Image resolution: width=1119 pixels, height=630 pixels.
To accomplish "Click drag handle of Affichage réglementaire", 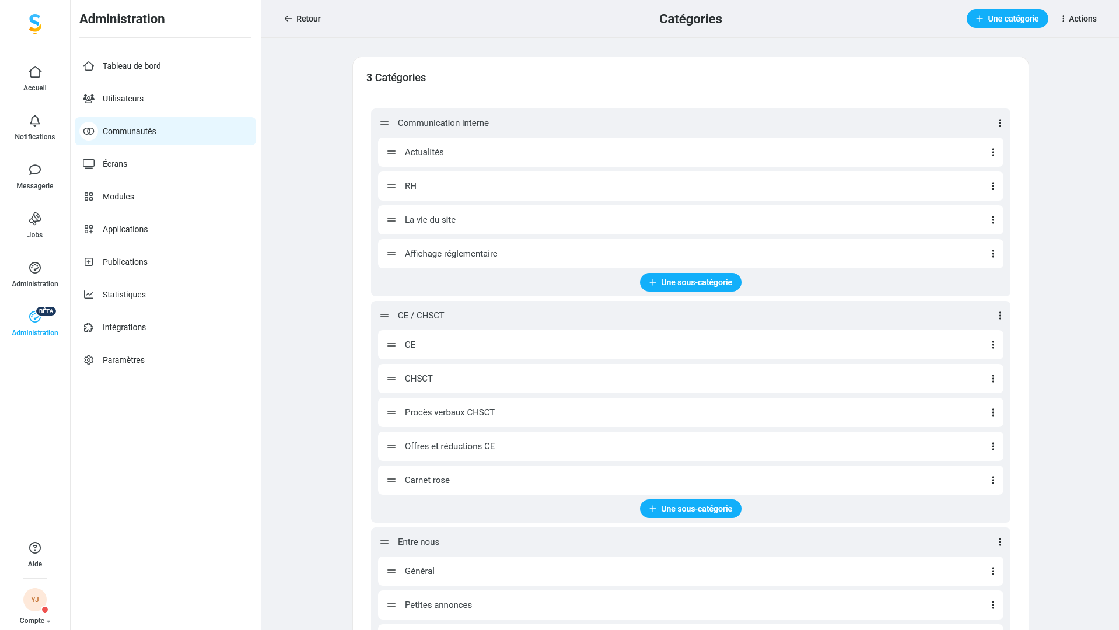I will (x=391, y=254).
